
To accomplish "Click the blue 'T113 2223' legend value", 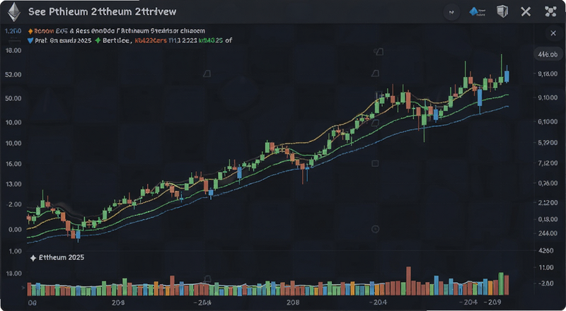I will pyautogui.click(x=183, y=41).
